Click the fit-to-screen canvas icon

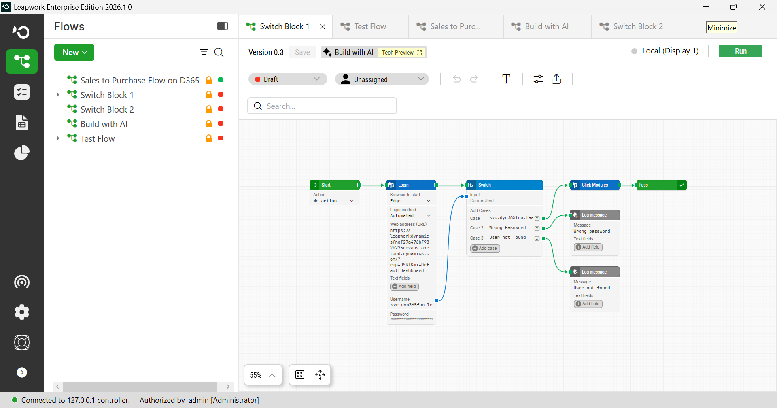click(x=300, y=375)
